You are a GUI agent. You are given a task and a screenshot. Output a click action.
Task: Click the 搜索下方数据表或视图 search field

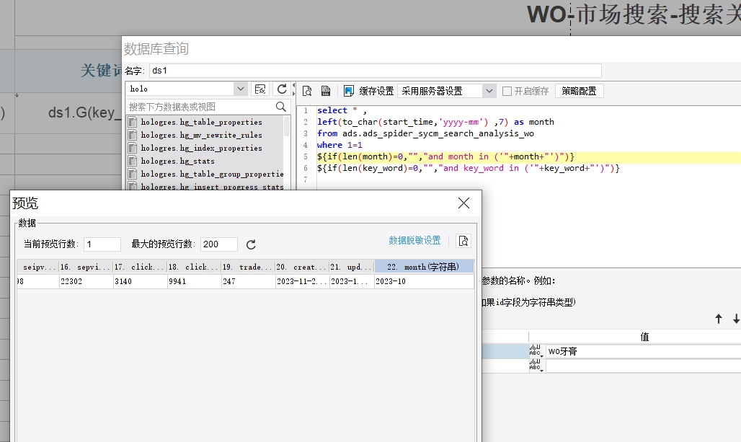point(201,107)
